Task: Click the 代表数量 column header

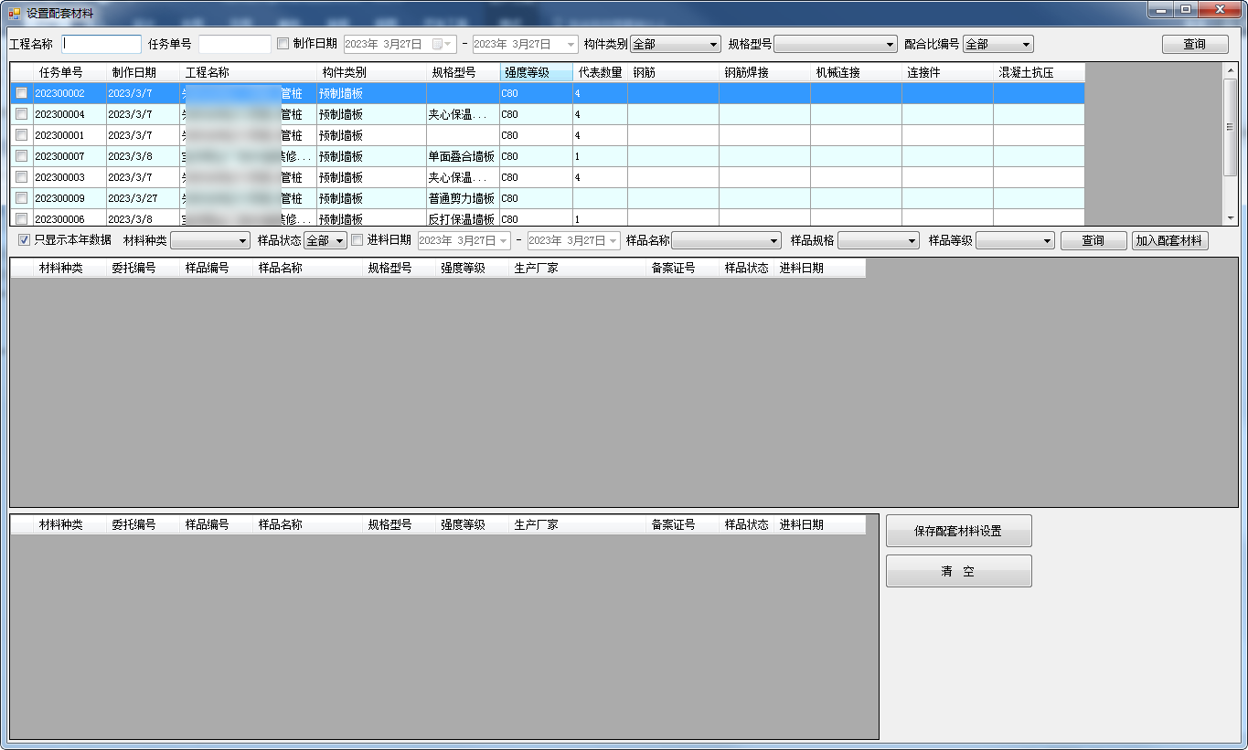Action: (x=600, y=72)
